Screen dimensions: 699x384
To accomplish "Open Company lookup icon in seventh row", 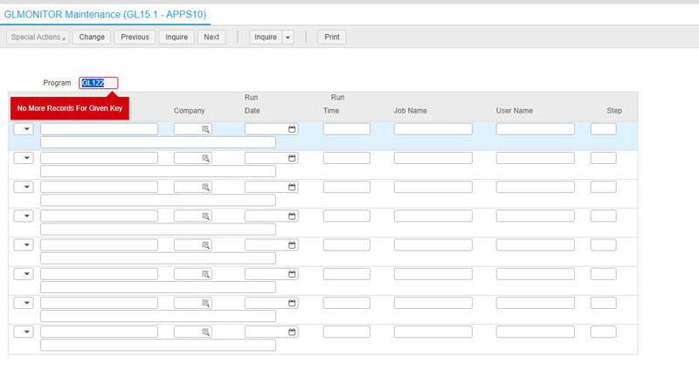I will 205,303.
